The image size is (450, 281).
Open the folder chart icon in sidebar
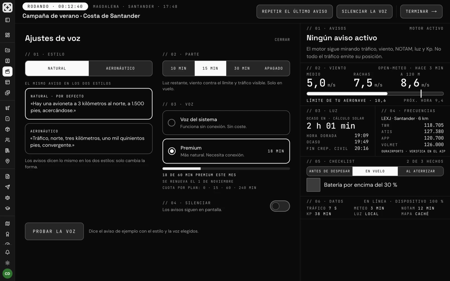(8, 50)
